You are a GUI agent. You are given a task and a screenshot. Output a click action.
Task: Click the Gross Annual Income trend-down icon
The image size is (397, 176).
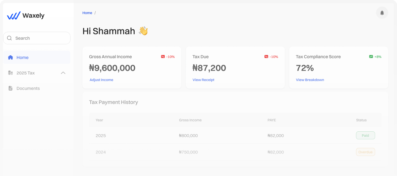click(x=163, y=57)
